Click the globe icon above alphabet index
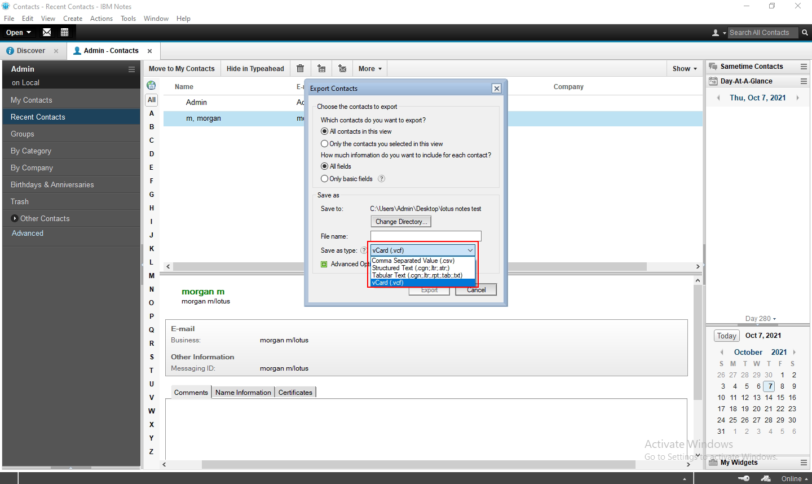The height and width of the screenshot is (484, 812). (x=151, y=85)
